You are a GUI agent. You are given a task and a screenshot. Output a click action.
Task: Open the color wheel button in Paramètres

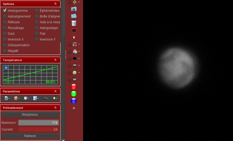[26, 98]
